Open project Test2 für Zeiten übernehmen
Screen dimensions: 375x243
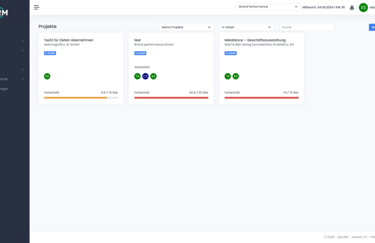point(69,40)
